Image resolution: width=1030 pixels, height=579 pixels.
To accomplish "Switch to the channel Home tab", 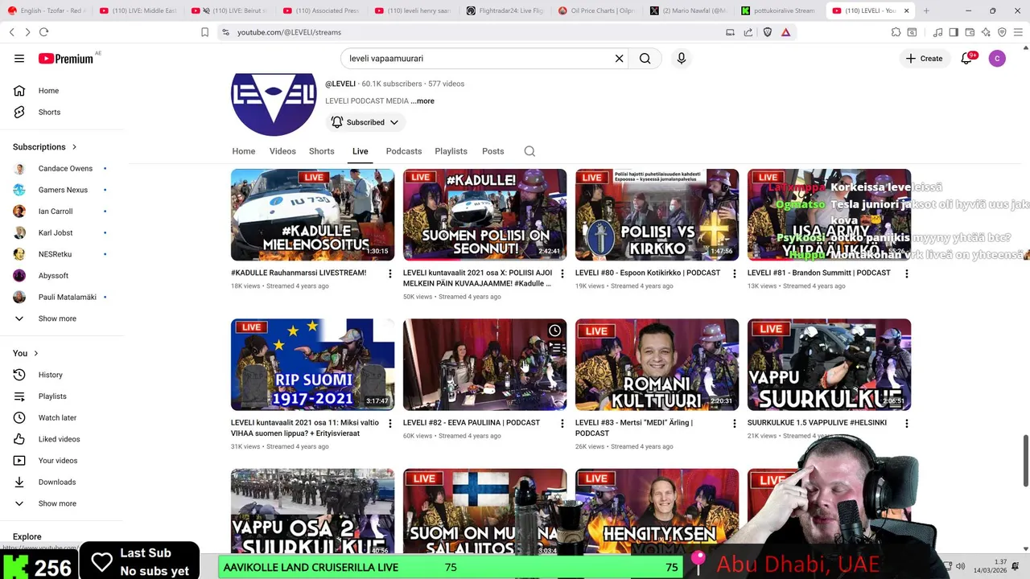I will (244, 151).
